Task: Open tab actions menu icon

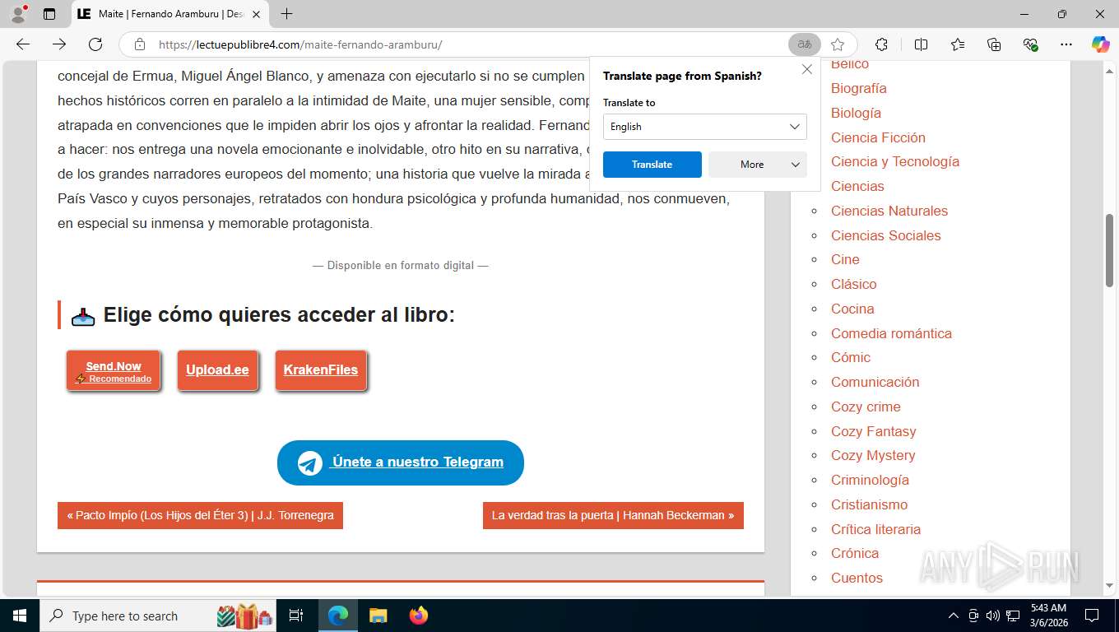Action: point(49,14)
